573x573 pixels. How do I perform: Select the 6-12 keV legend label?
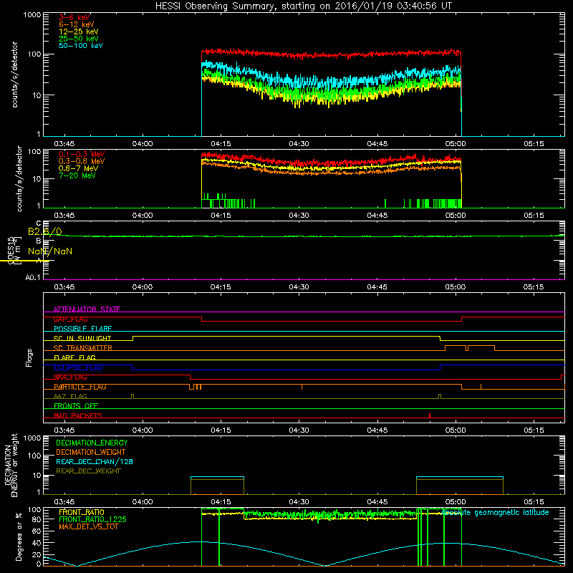[x=77, y=24]
